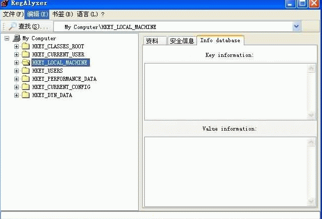
Task: Click the open folder icon of HKEY_LOCAL_MACHINE
Action: (26, 62)
